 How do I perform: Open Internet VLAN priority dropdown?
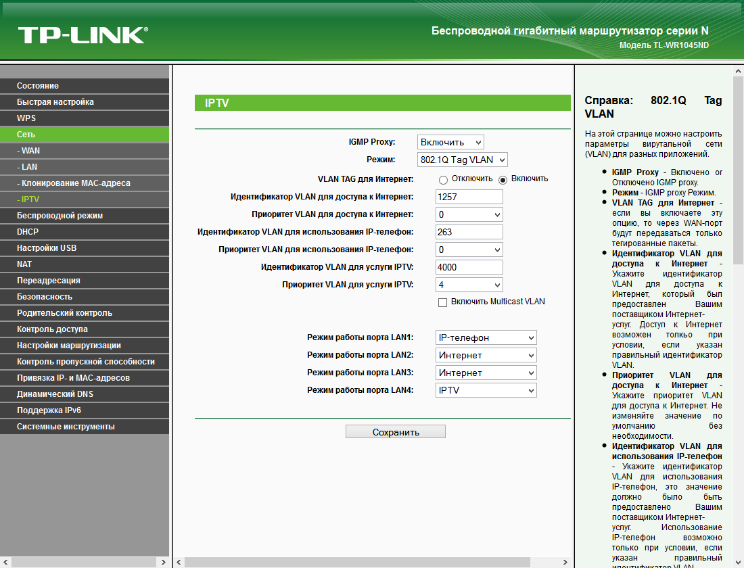(x=469, y=214)
